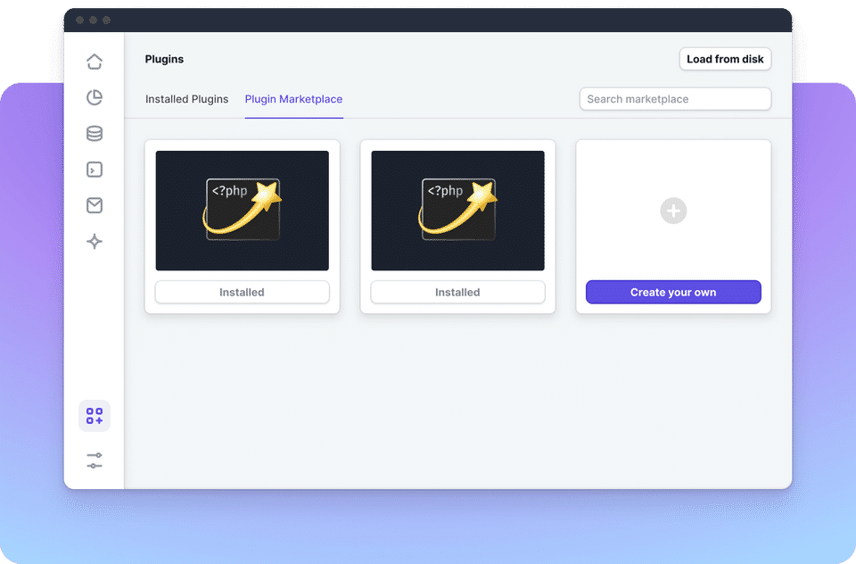Click Installed button on second plugin card
Screen dimensions: 856x564
(x=457, y=292)
